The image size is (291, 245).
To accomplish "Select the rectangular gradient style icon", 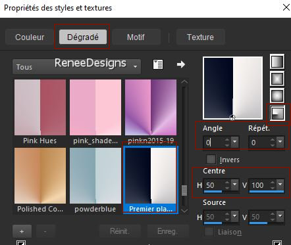I will tap(277, 79).
